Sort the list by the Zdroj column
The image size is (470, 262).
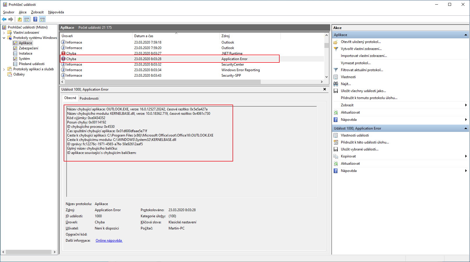[x=250, y=36]
